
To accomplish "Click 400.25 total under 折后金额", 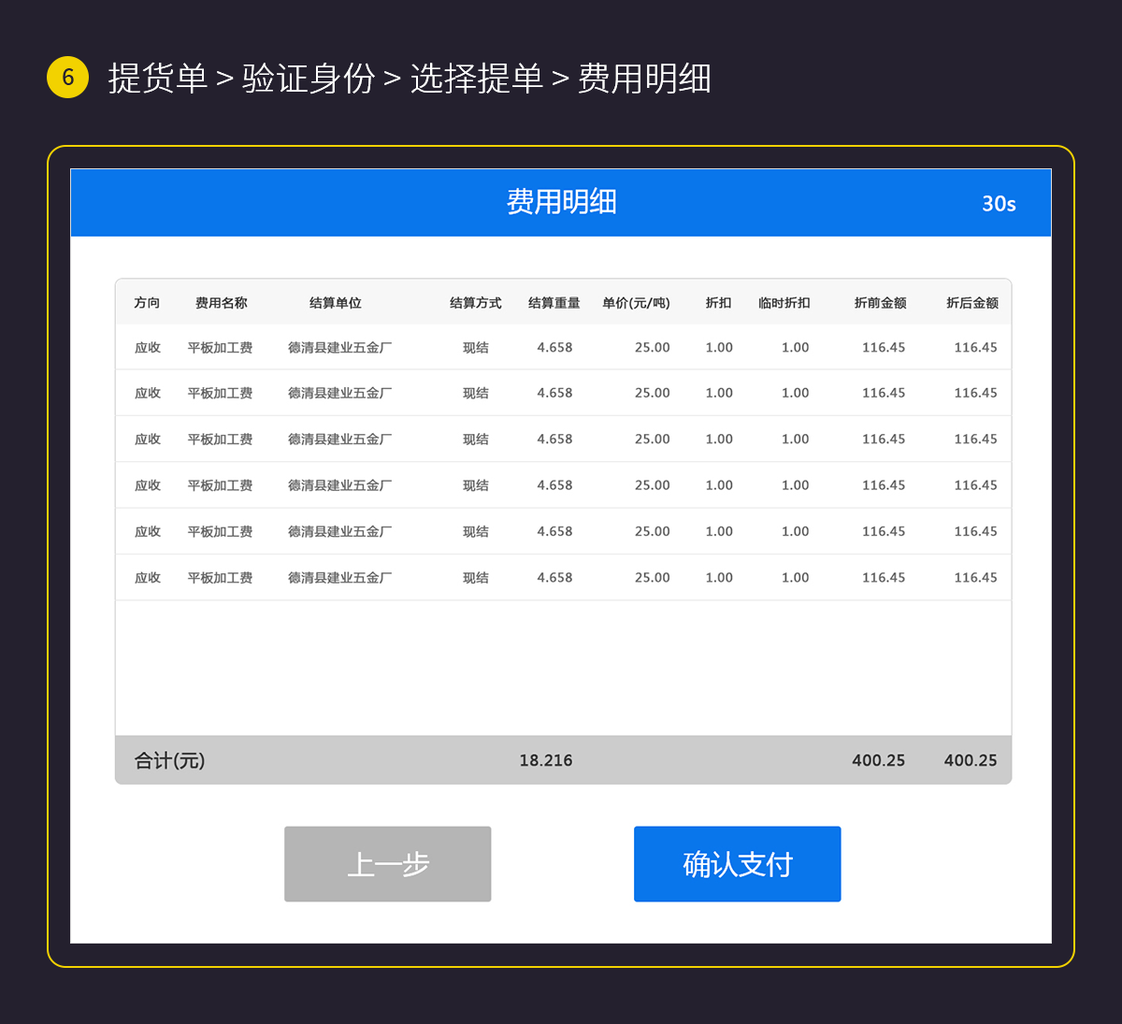I will tap(971, 760).
